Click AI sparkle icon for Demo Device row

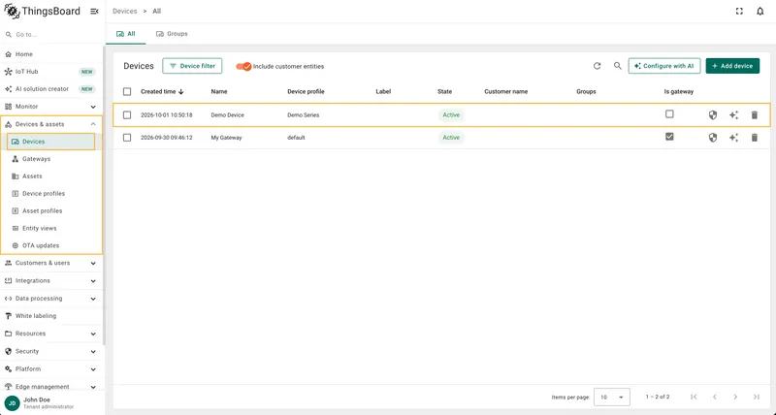[733, 115]
